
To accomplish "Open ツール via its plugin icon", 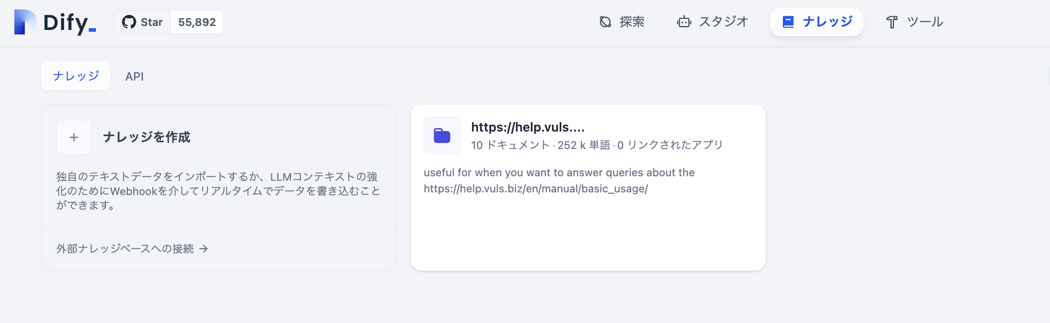I will (x=892, y=21).
